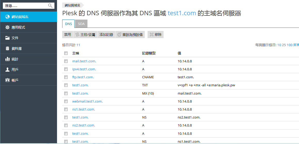The image size is (299, 144).
Task: Check the box for mail.test1.com. record
Action: [x=66, y=61]
